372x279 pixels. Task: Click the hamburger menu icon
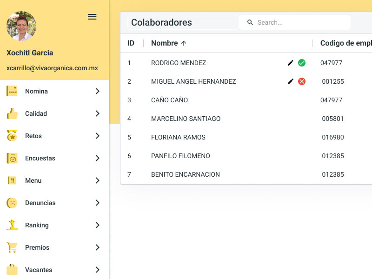pos(92,17)
